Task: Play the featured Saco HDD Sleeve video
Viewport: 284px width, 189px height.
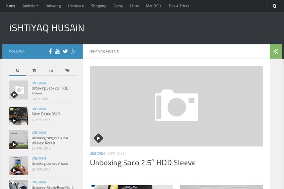Action: [x=98, y=138]
